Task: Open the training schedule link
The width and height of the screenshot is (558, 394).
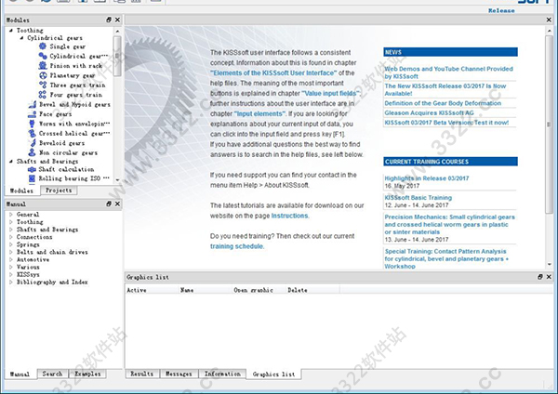Action: point(236,246)
